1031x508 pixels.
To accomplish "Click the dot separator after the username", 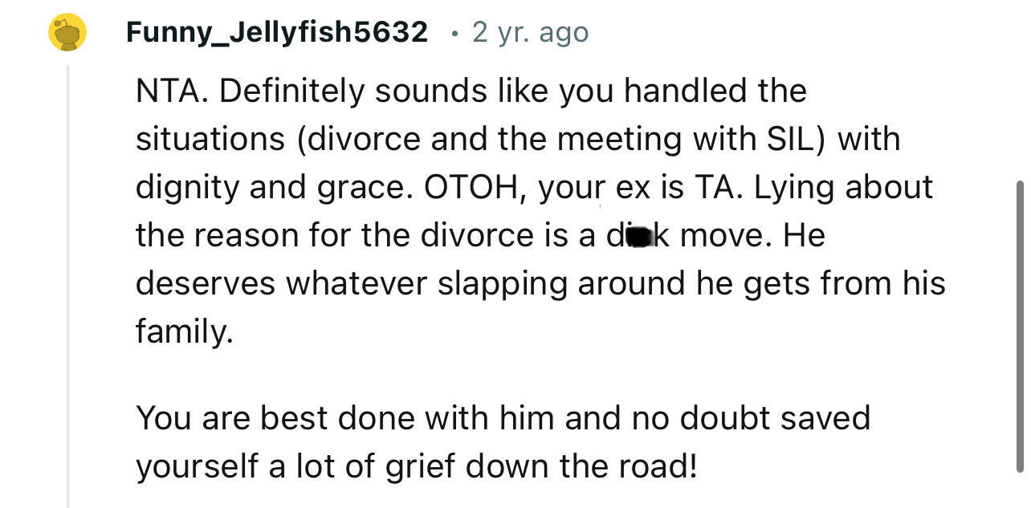I will (x=453, y=34).
